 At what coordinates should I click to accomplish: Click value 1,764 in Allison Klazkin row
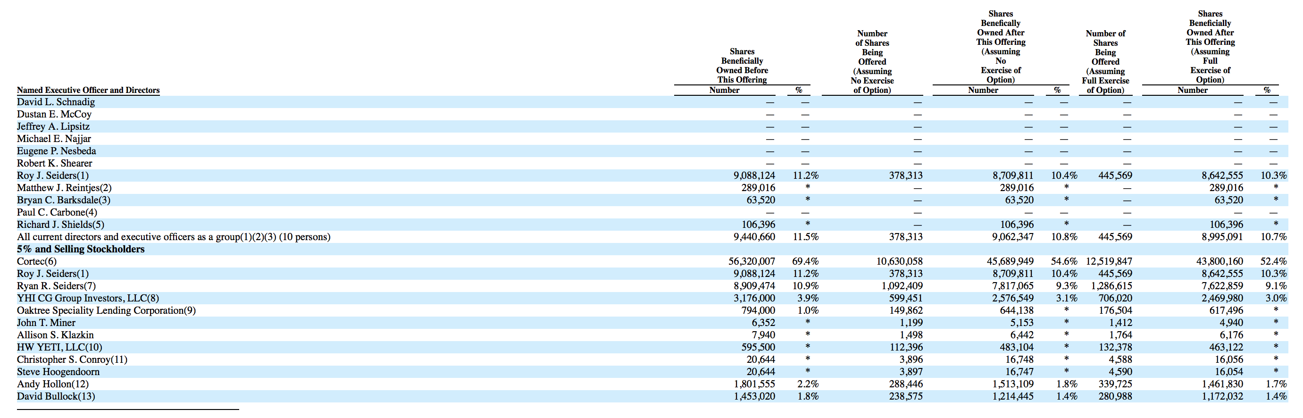(x=1121, y=335)
